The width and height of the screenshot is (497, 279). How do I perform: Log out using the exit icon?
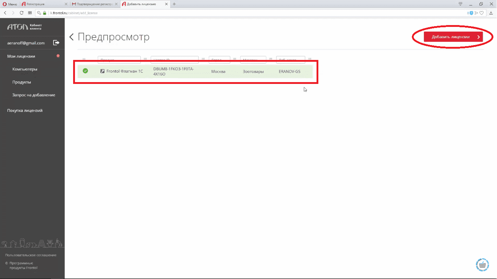click(x=56, y=43)
